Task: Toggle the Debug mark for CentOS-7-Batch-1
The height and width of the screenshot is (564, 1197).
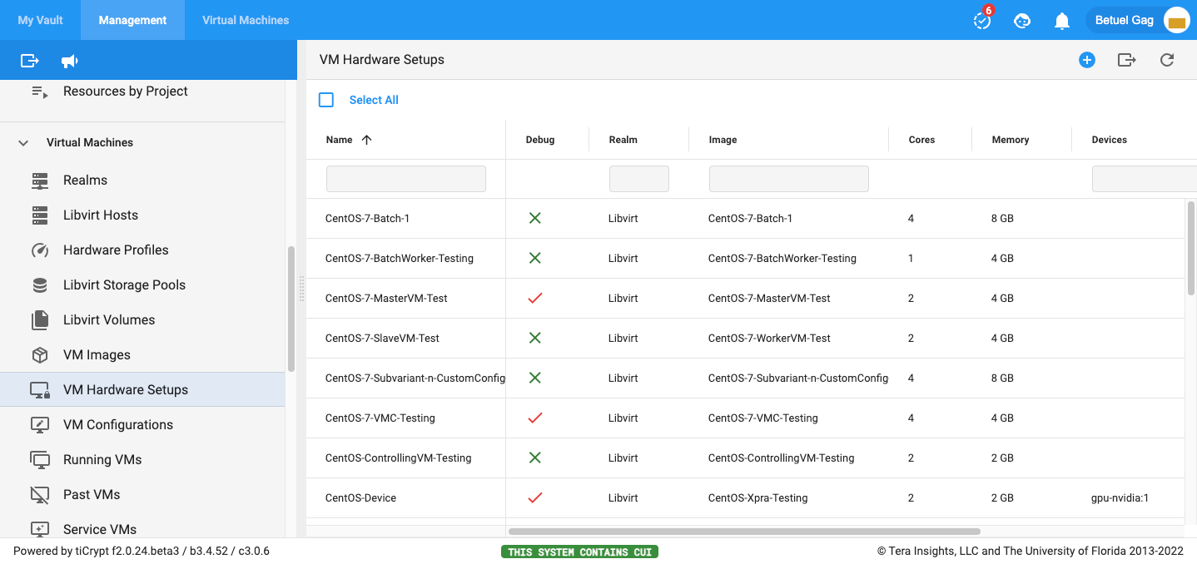Action: pyautogui.click(x=535, y=218)
